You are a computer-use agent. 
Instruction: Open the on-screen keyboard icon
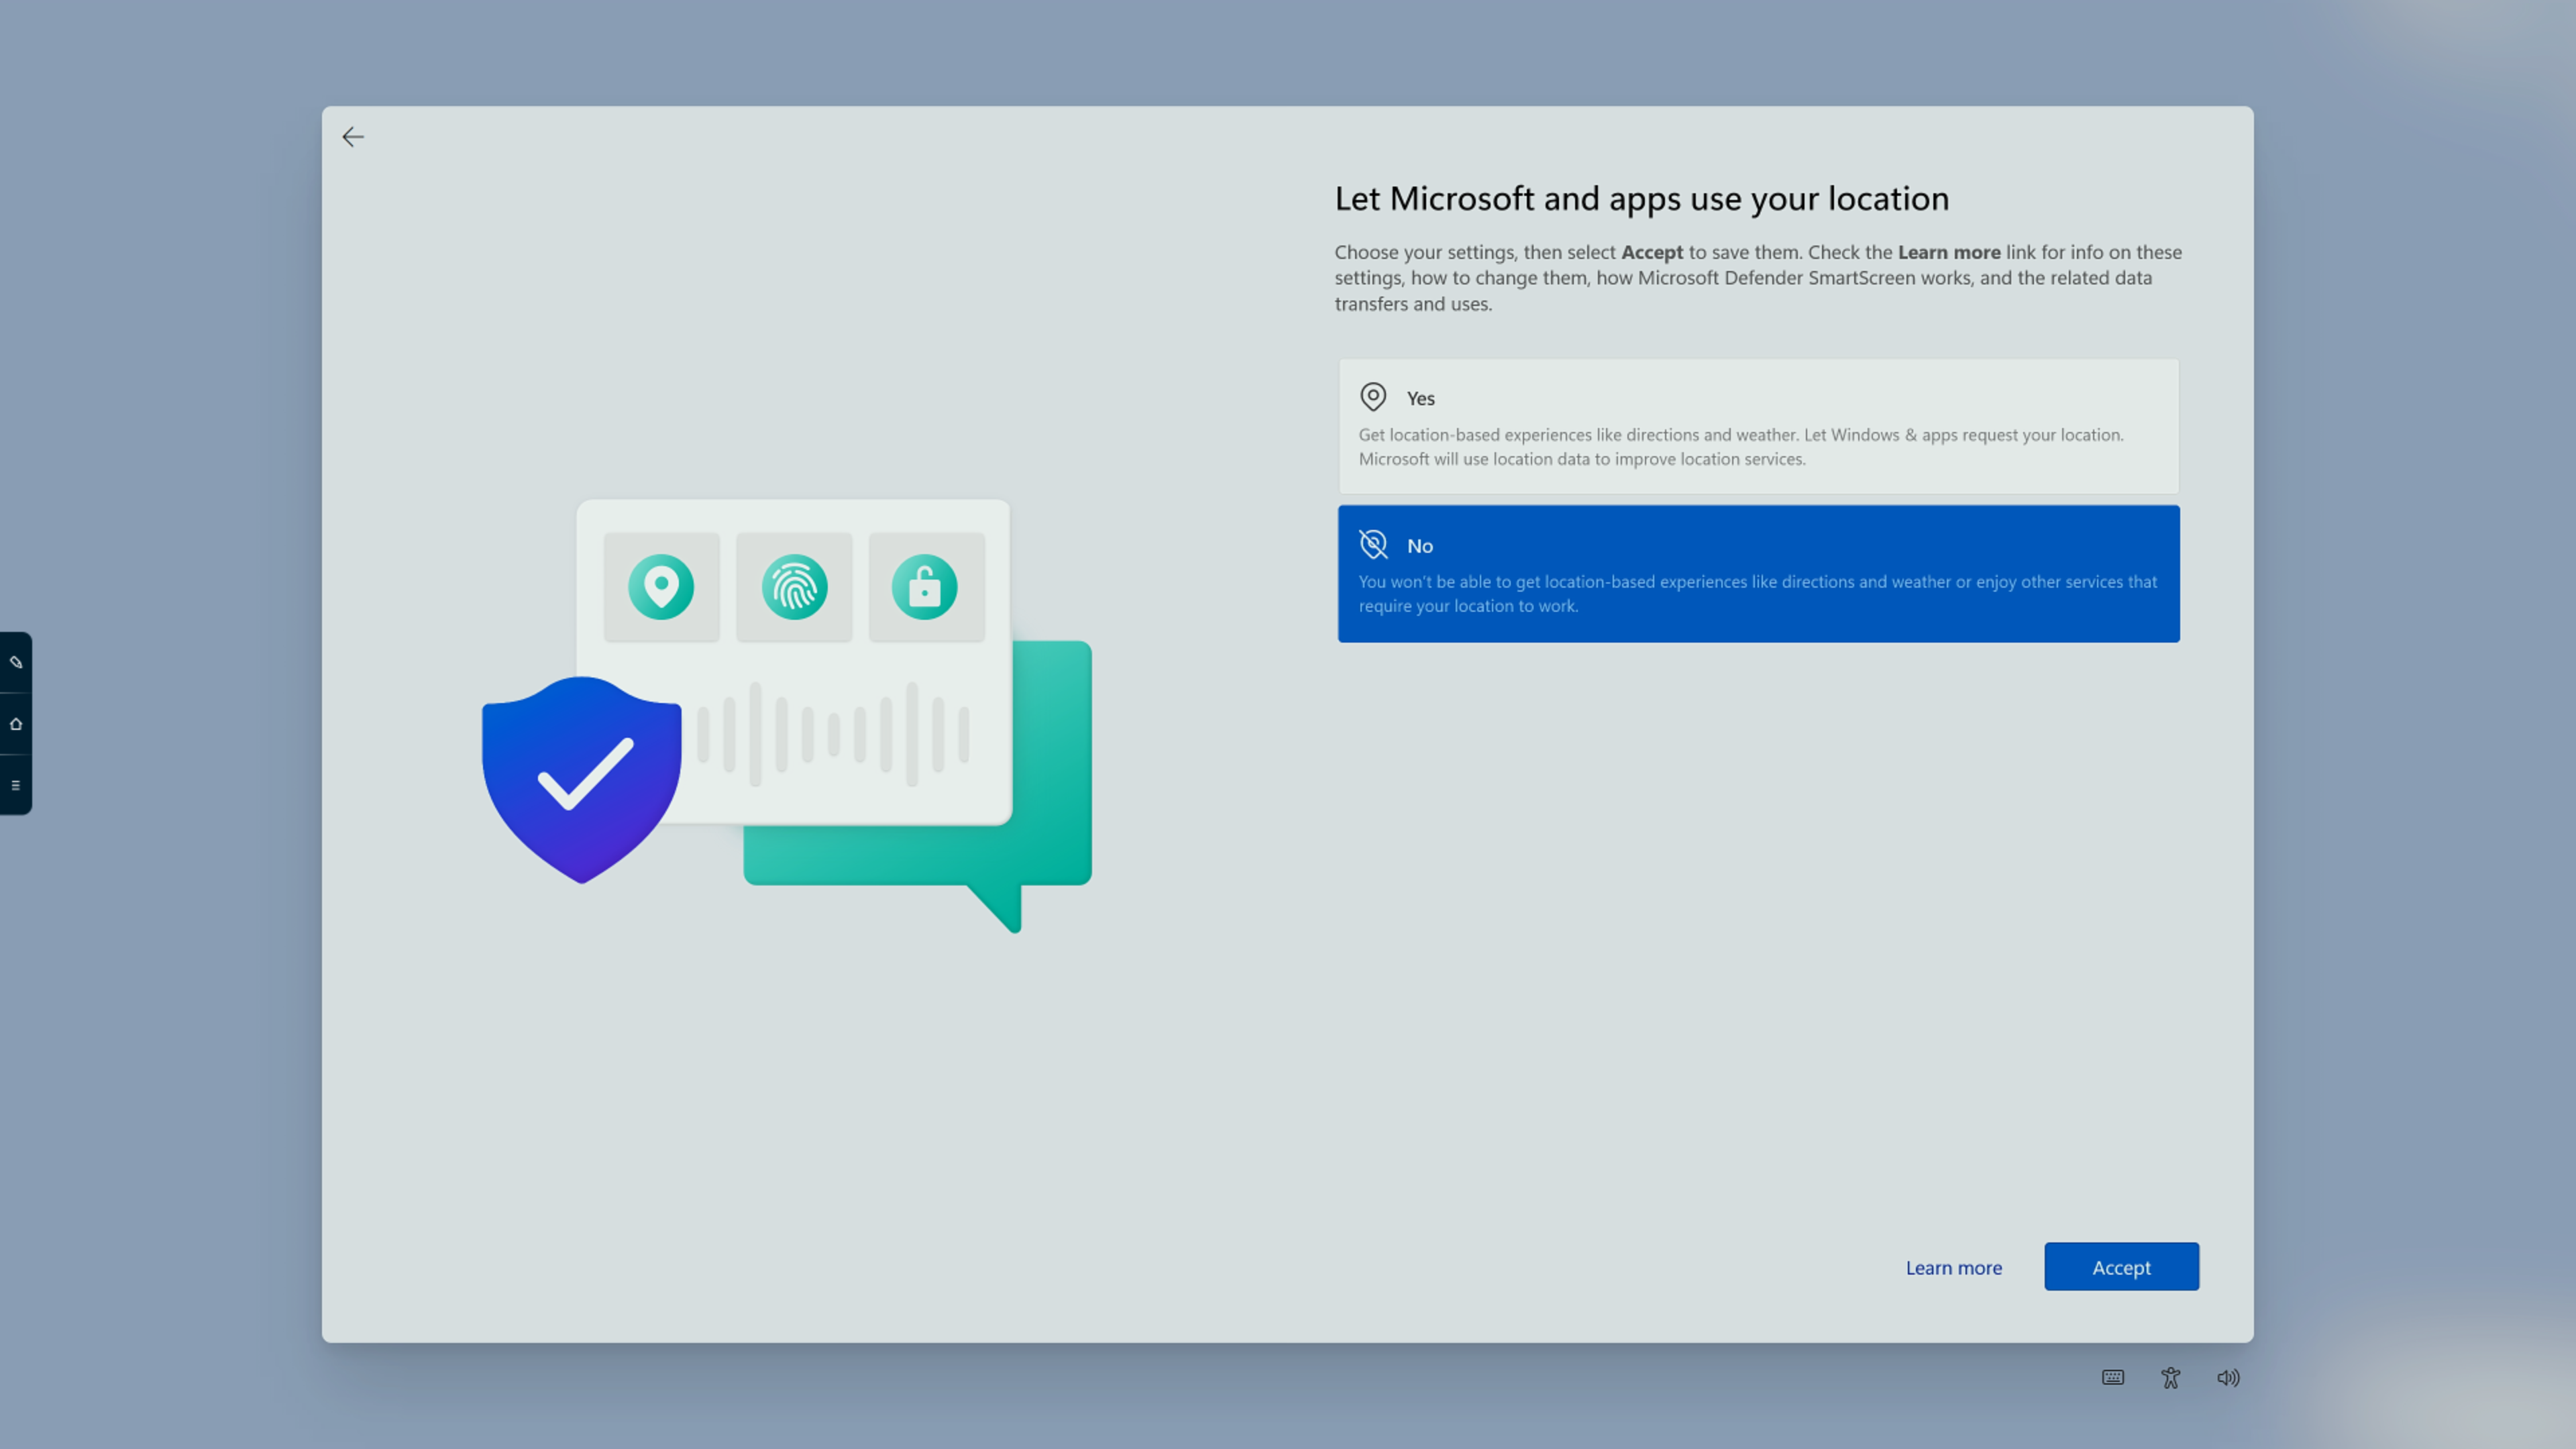[x=2112, y=1377]
